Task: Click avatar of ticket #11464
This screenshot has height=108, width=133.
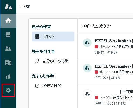Action: (87, 68)
